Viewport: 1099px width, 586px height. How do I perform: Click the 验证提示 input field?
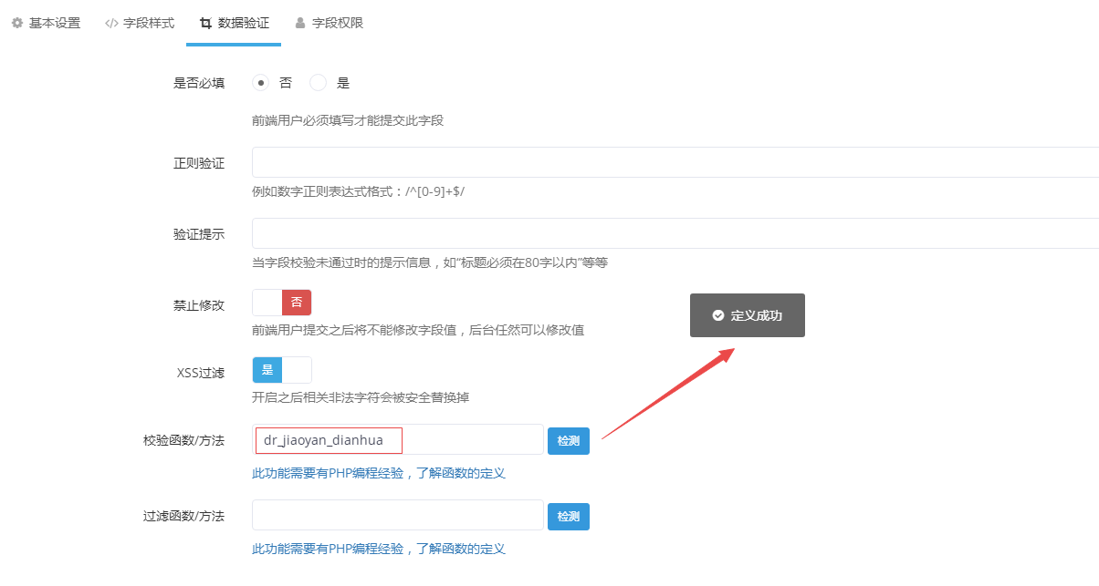point(639,234)
